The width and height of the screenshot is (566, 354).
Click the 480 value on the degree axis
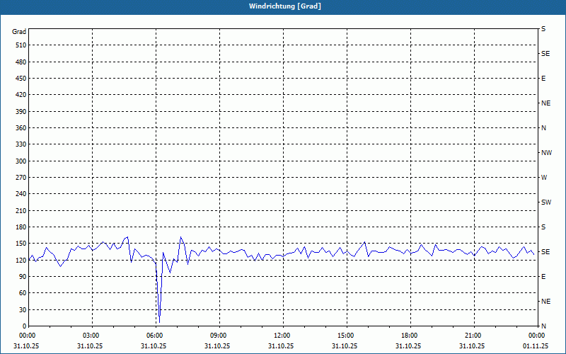[x=21, y=62]
